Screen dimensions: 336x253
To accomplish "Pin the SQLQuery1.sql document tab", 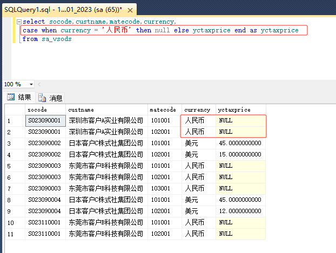I will click(x=122, y=9).
